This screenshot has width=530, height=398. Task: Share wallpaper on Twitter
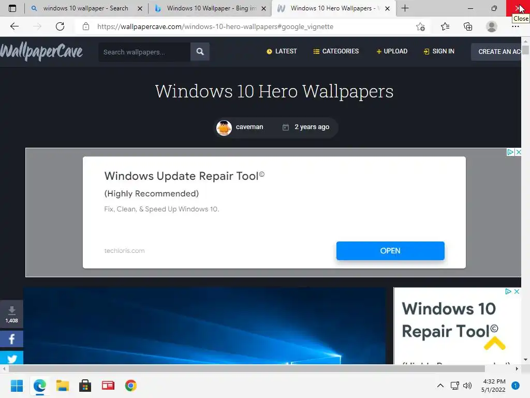click(11, 358)
